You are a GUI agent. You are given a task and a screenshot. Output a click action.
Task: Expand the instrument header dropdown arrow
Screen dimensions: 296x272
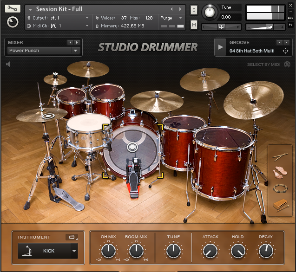point(30,9)
